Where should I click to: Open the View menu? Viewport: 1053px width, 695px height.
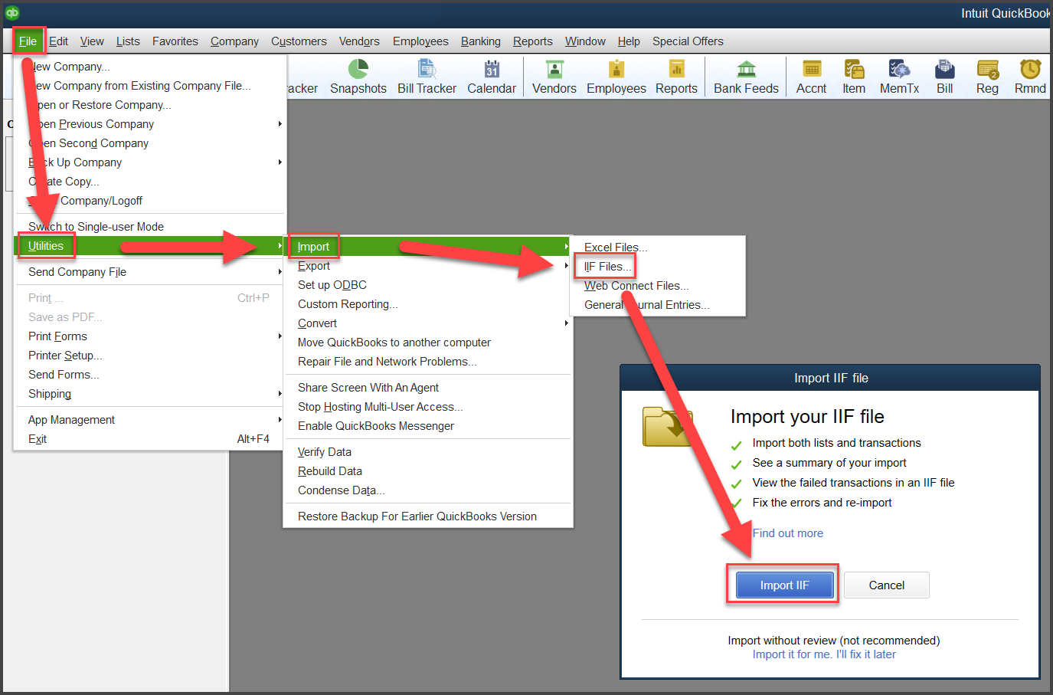point(92,41)
